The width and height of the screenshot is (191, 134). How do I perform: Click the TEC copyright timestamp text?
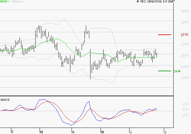coord(156,2)
